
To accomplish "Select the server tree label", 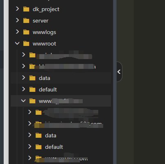I will pos(41,21).
